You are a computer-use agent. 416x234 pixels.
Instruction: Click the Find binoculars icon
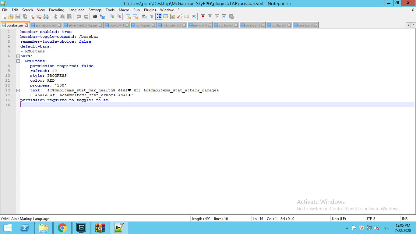[x=95, y=16]
